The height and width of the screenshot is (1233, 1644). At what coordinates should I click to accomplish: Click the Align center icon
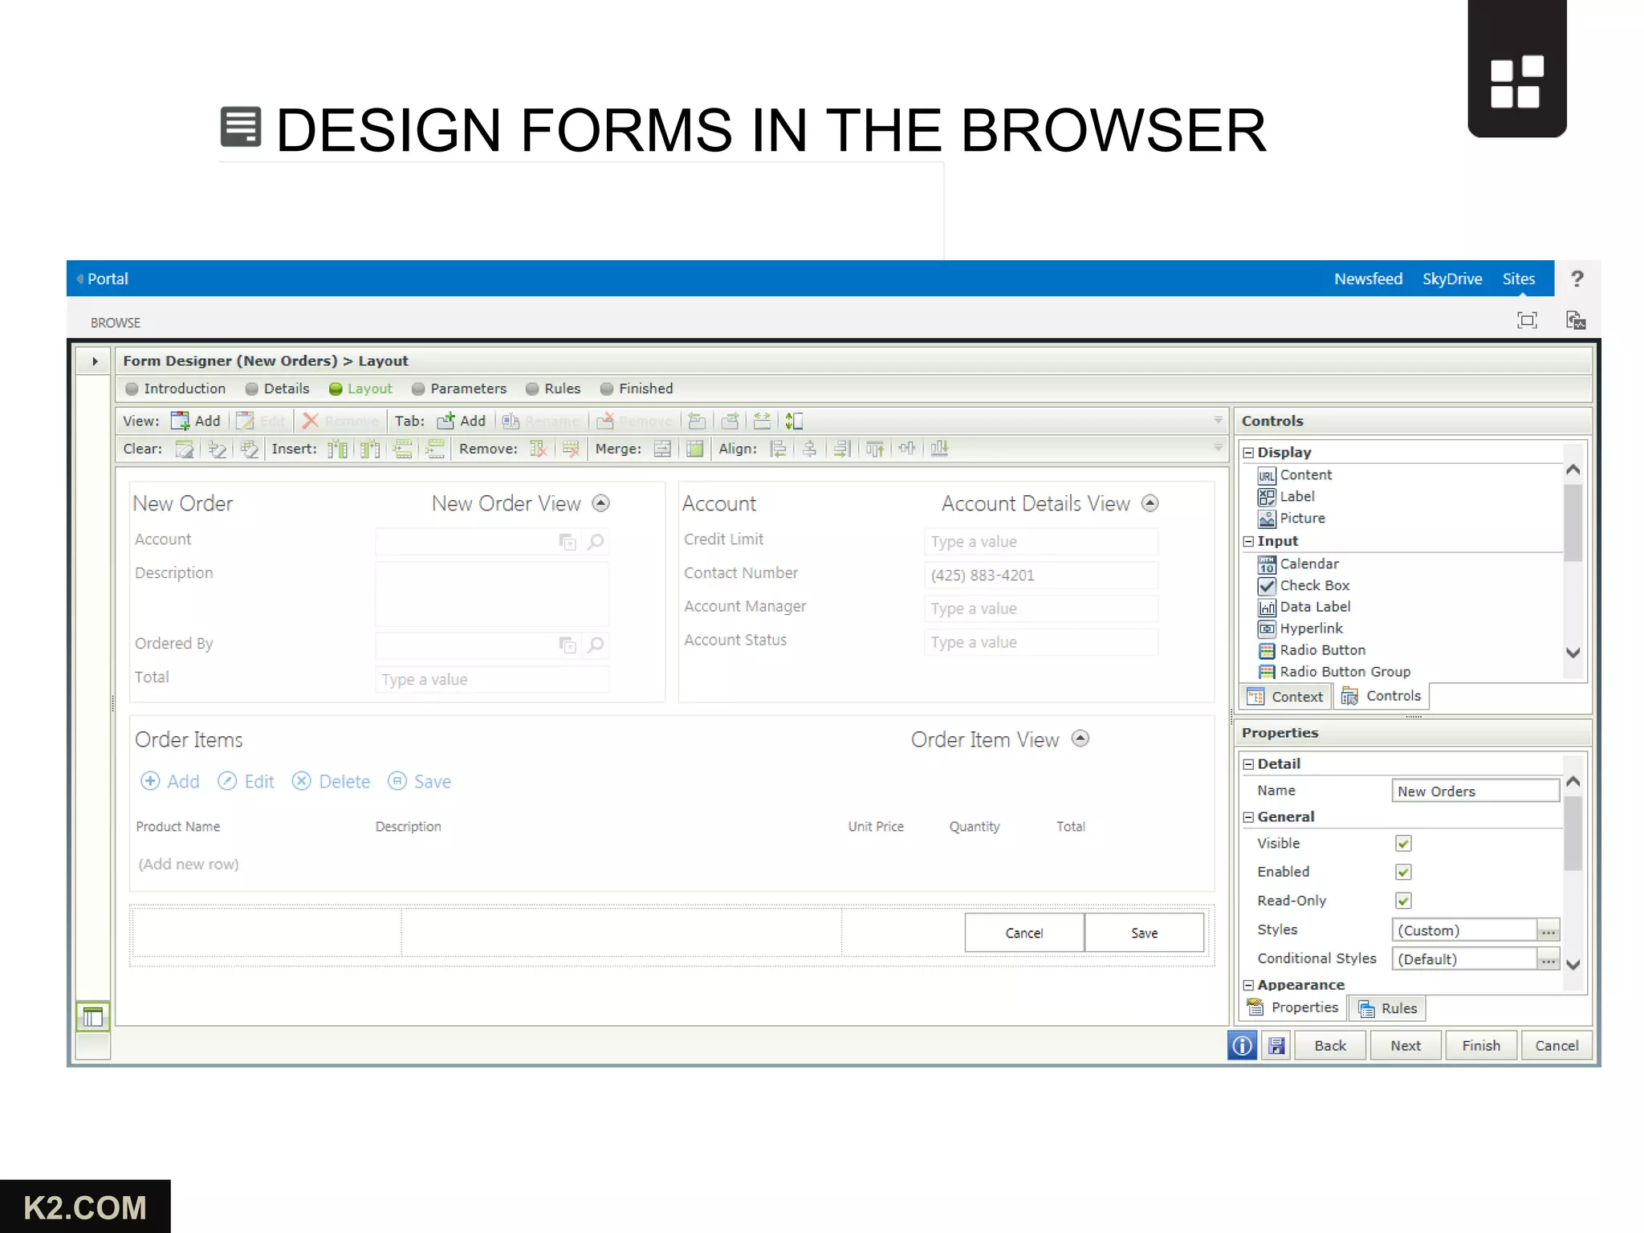click(810, 449)
